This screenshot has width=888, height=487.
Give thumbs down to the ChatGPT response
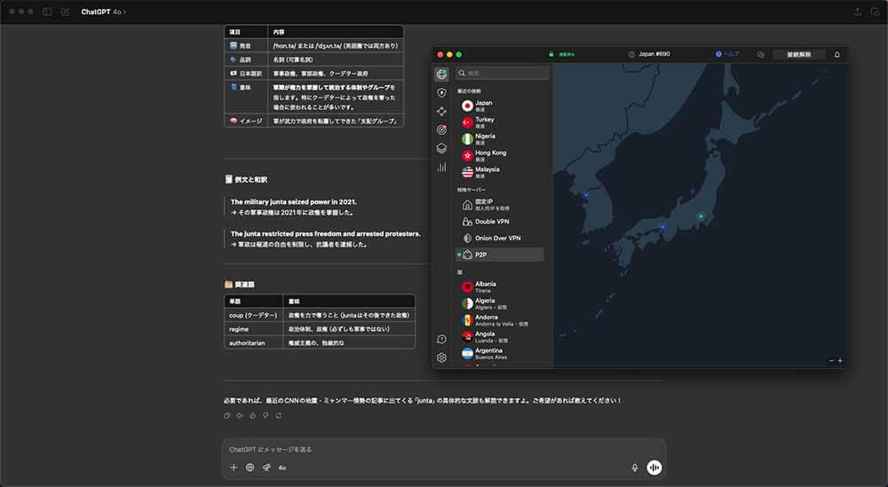(266, 415)
